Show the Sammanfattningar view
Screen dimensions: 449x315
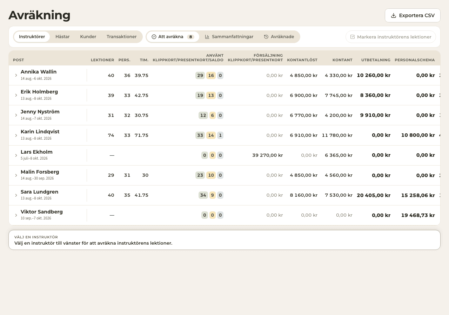point(229,37)
